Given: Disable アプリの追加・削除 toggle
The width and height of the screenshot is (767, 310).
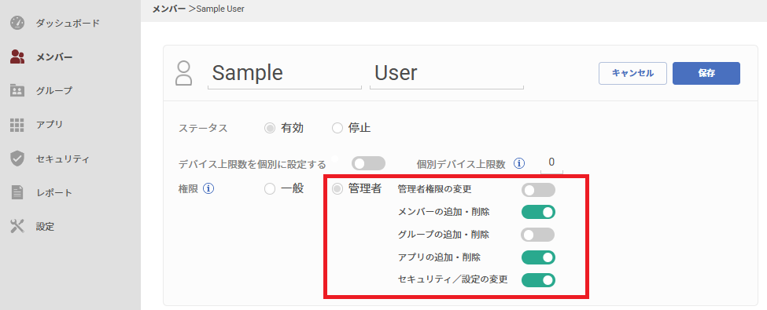Looking at the screenshot, I should tap(538, 257).
